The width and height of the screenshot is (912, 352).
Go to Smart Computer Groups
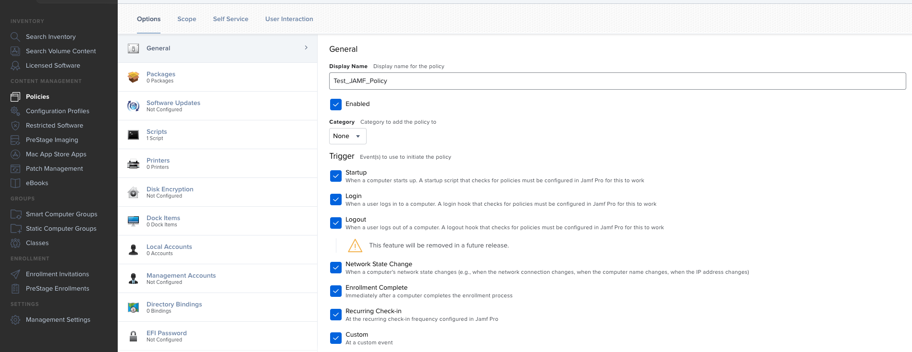pyautogui.click(x=62, y=214)
